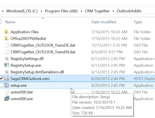Click the DAT File type of TransDE.dat
Screen dimensions: 155x118
point(141,45)
